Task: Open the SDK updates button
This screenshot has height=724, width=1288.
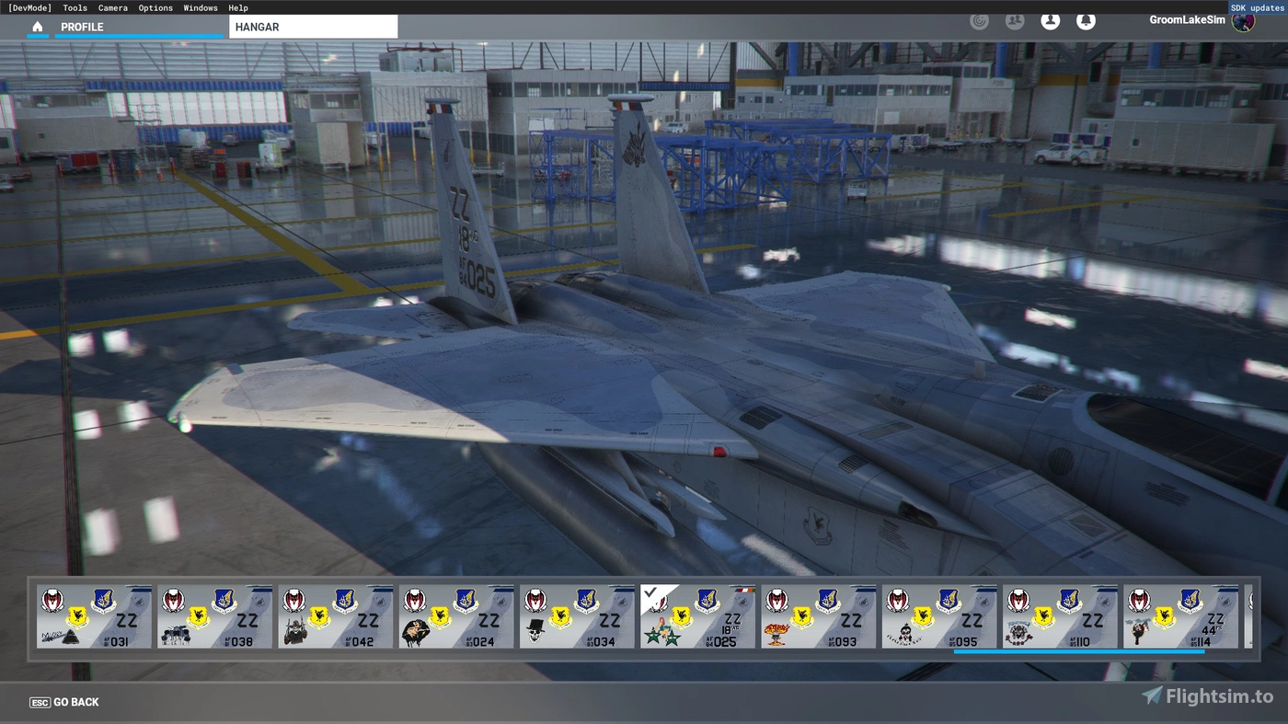Action: (x=1257, y=7)
